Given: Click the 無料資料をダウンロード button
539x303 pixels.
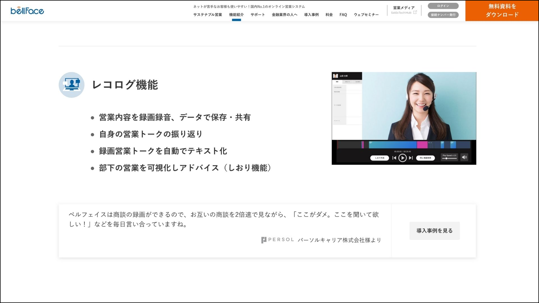Looking at the screenshot, I should [502, 10].
